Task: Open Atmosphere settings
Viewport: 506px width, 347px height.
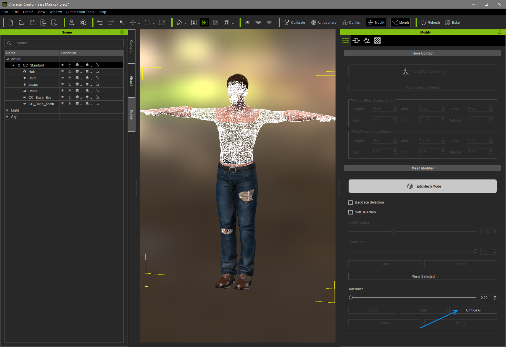Action: [x=323, y=22]
